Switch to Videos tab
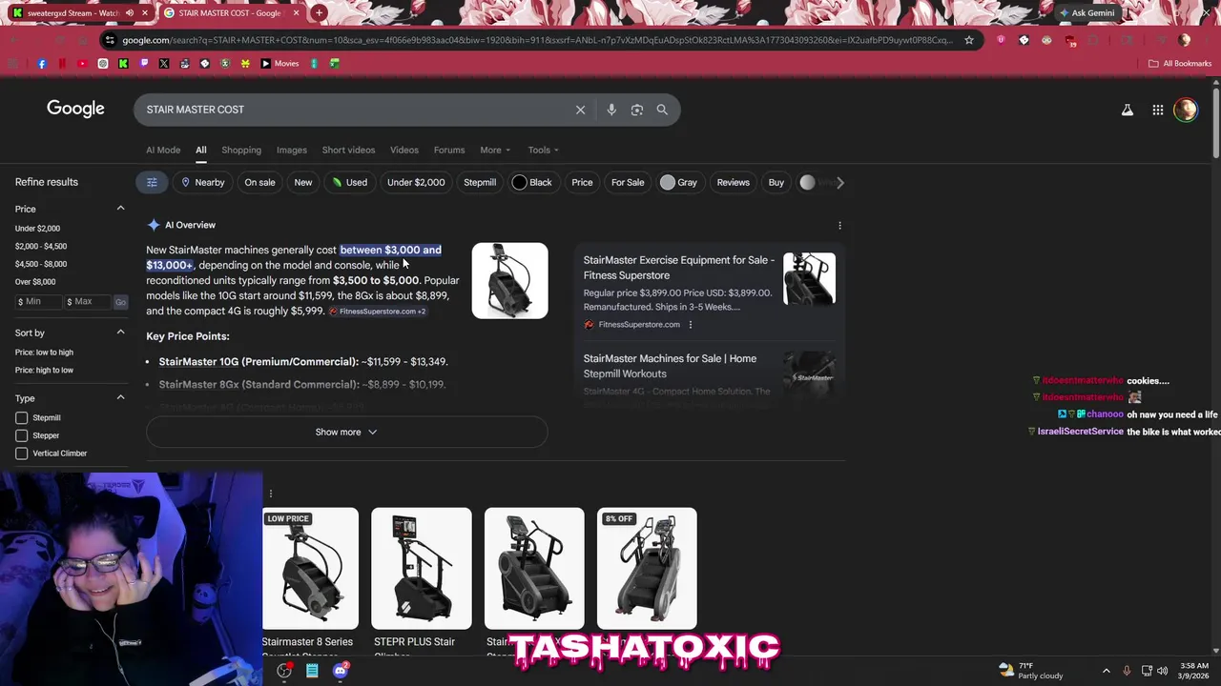Viewport: 1221px width, 686px height. tap(404, 151)
